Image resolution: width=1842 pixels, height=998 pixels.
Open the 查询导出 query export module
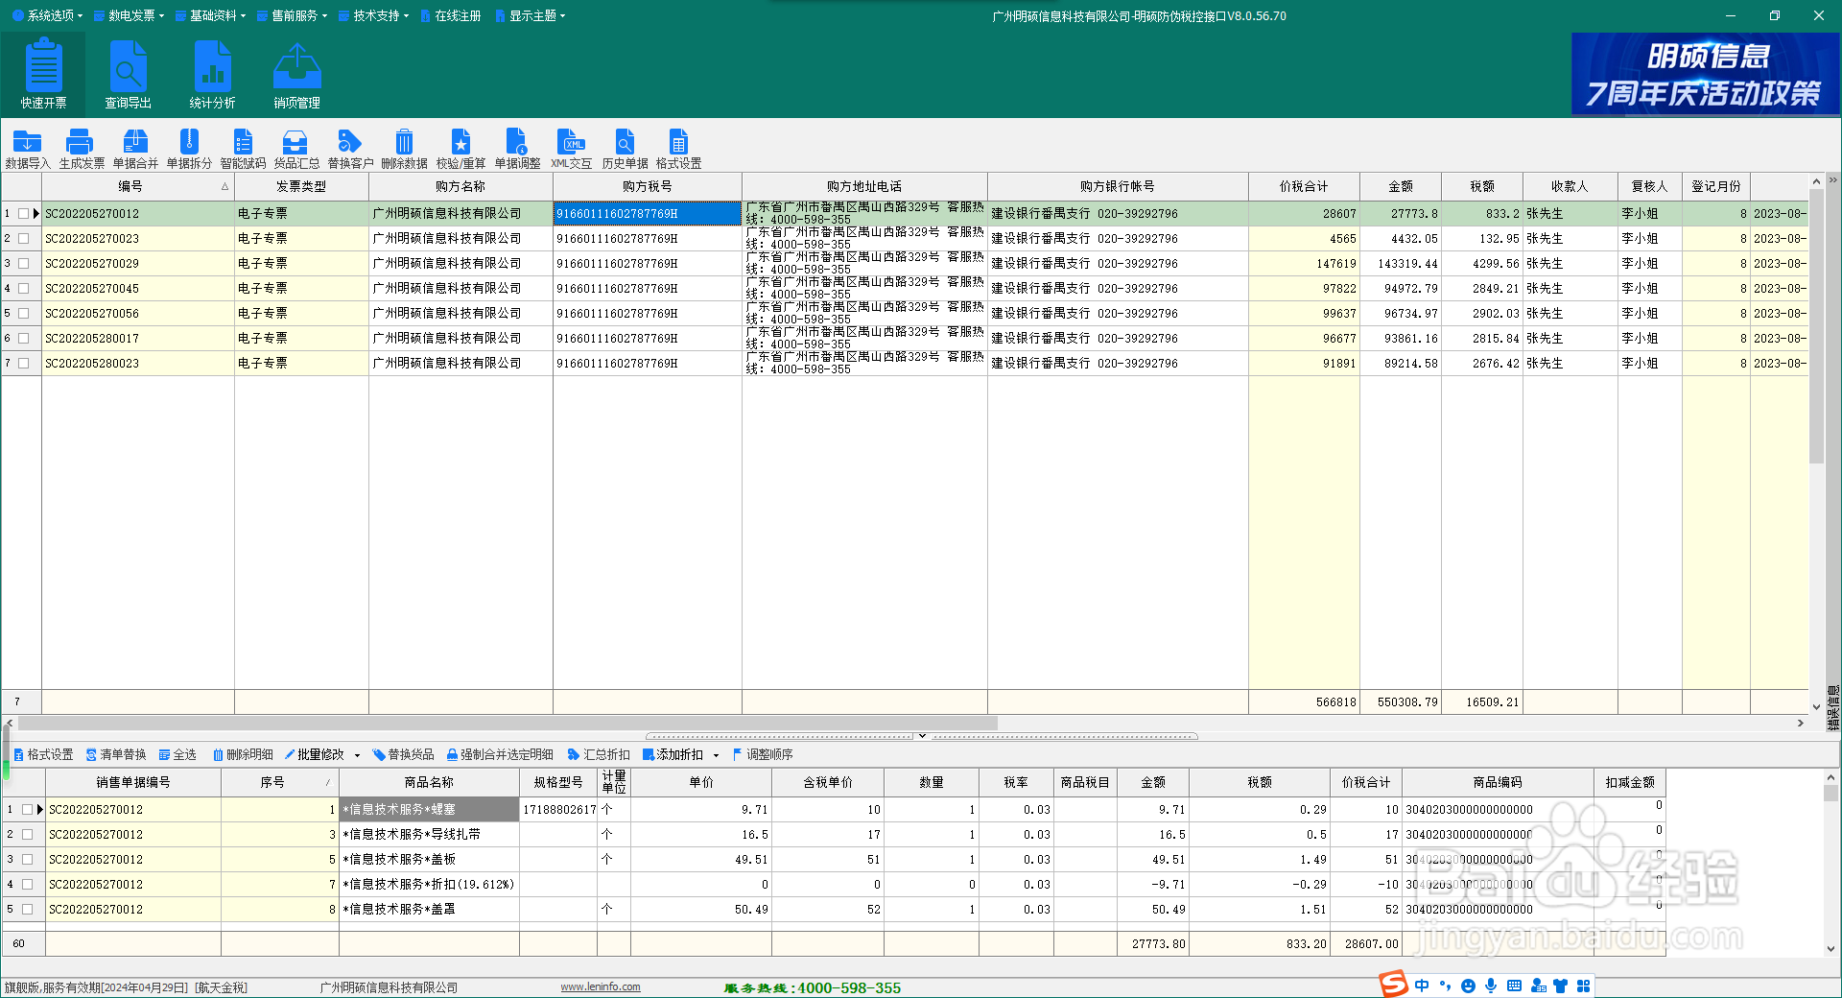pos(128,74)
